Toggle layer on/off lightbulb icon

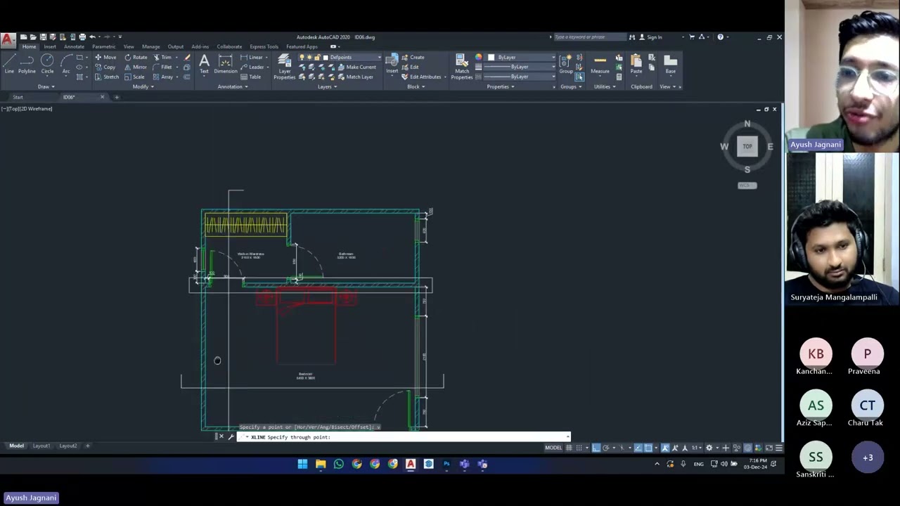(302, 58)
